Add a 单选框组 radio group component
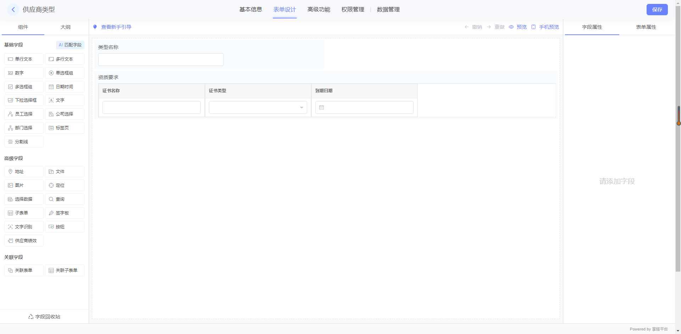Image resolution: width=681 pixels, height=334 pixels. pyautogui.click(x=65, y=73)
